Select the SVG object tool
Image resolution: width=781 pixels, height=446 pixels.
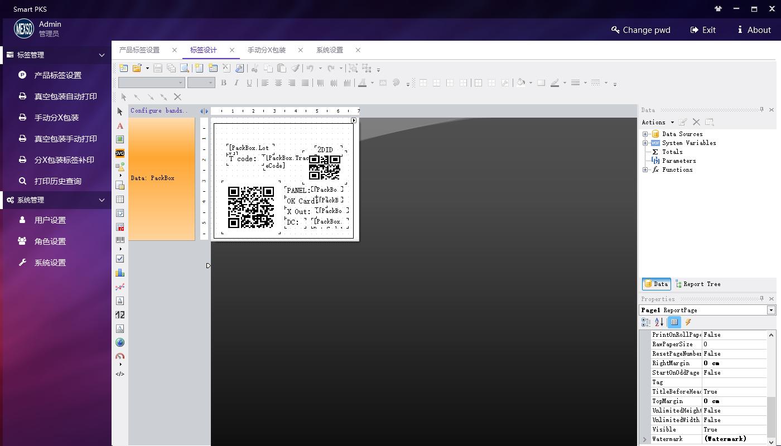pyautogui.click(x=120, y=153)
